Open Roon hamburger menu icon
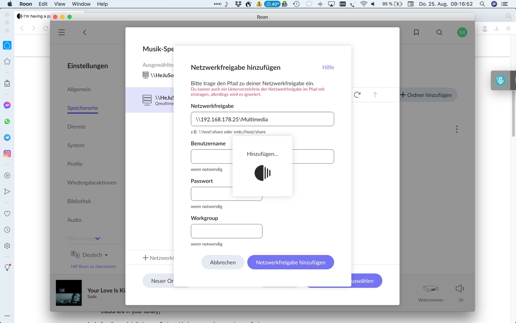The image size is (516, 323). click(62, 32)
